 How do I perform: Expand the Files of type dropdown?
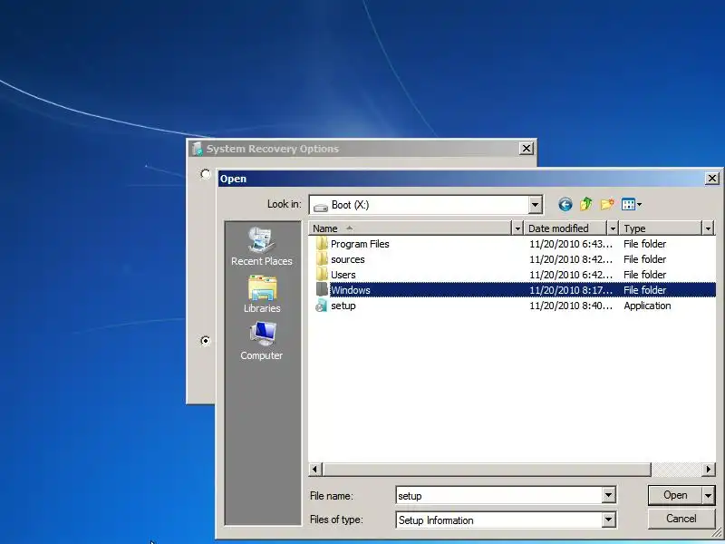608,520
